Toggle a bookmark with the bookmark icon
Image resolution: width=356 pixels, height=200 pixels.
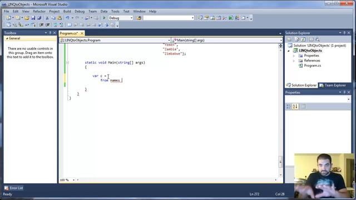point(70,24)
